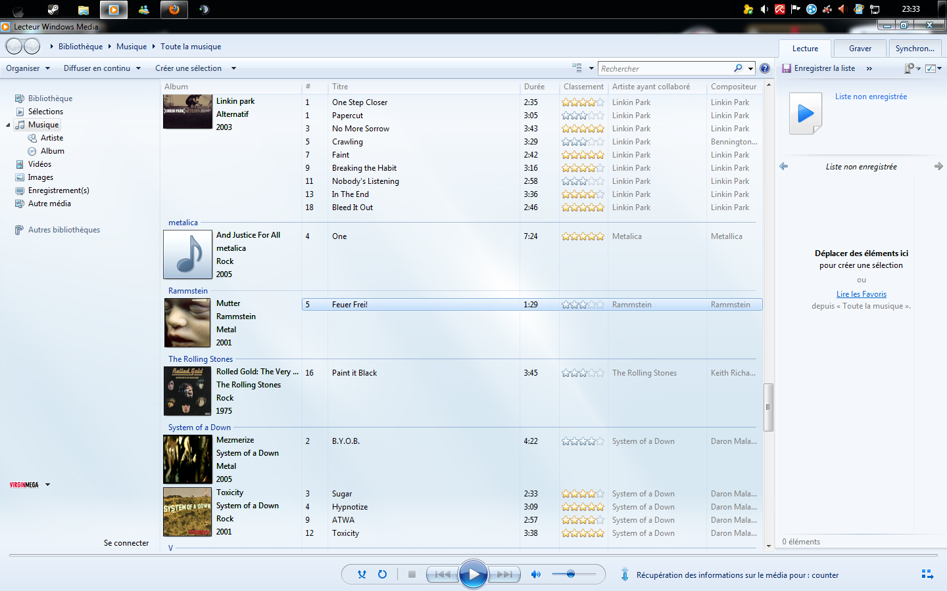The width and height of the screenshot is (947, 591).
Task: Go to the previous track
Action: click(443, 575)
